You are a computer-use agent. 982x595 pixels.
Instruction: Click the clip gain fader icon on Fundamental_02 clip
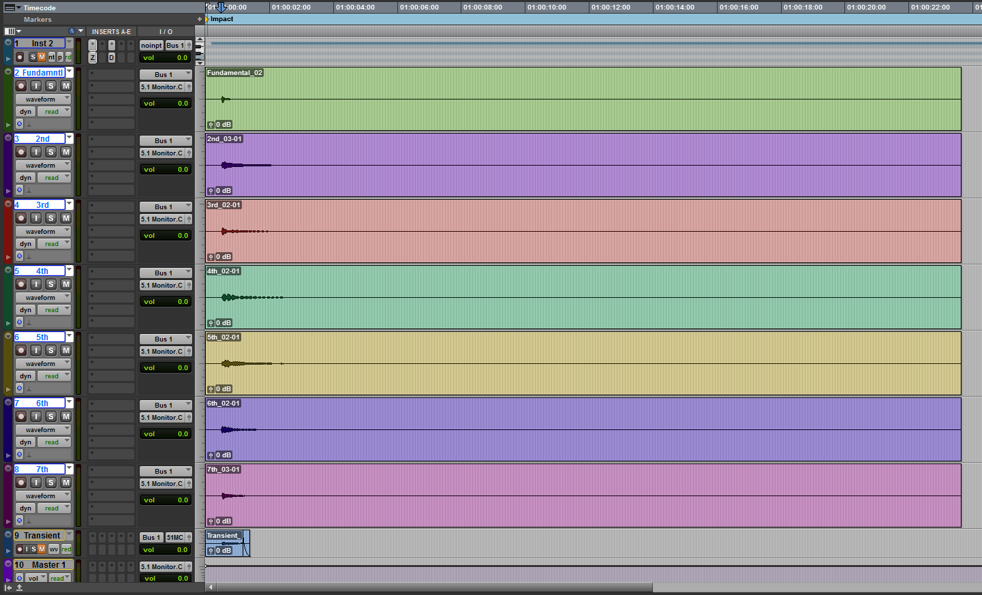click(211, 125)
